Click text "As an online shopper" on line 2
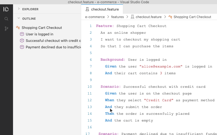 (123, 33)
